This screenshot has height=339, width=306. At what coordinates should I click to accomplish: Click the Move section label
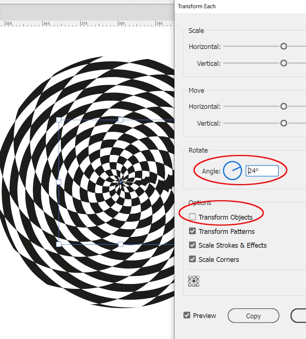click(196, 91)
